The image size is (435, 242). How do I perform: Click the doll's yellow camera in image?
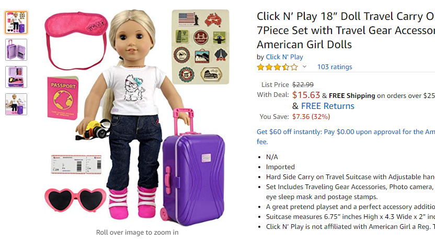click(x=94, y=130)
